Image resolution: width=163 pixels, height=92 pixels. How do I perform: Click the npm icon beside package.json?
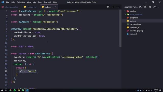pos(128,24)
